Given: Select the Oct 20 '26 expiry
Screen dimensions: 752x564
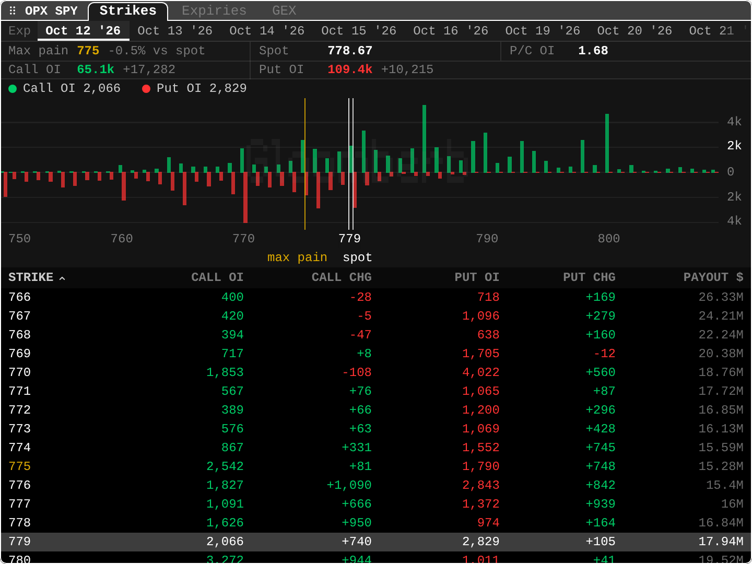Looking at the screenshot, I should pos(634,31).
